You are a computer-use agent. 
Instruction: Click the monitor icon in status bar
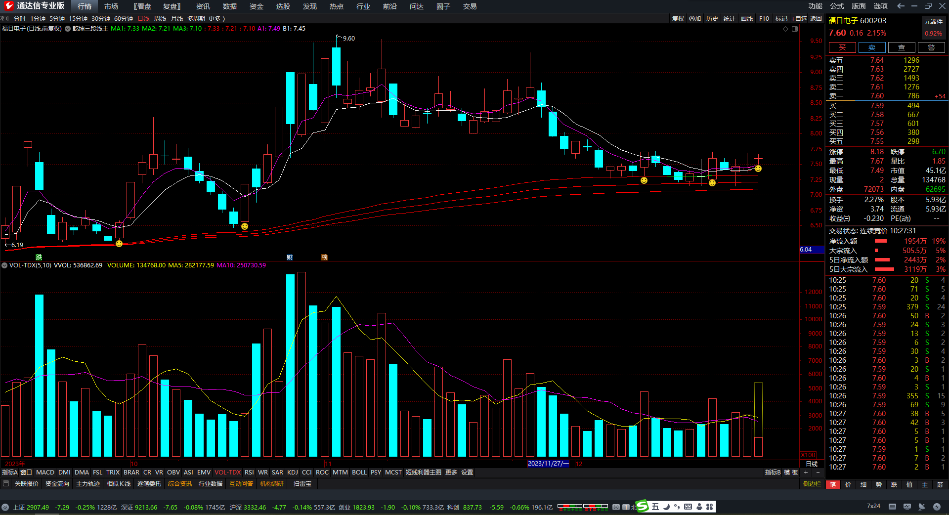tap(907, 507)
